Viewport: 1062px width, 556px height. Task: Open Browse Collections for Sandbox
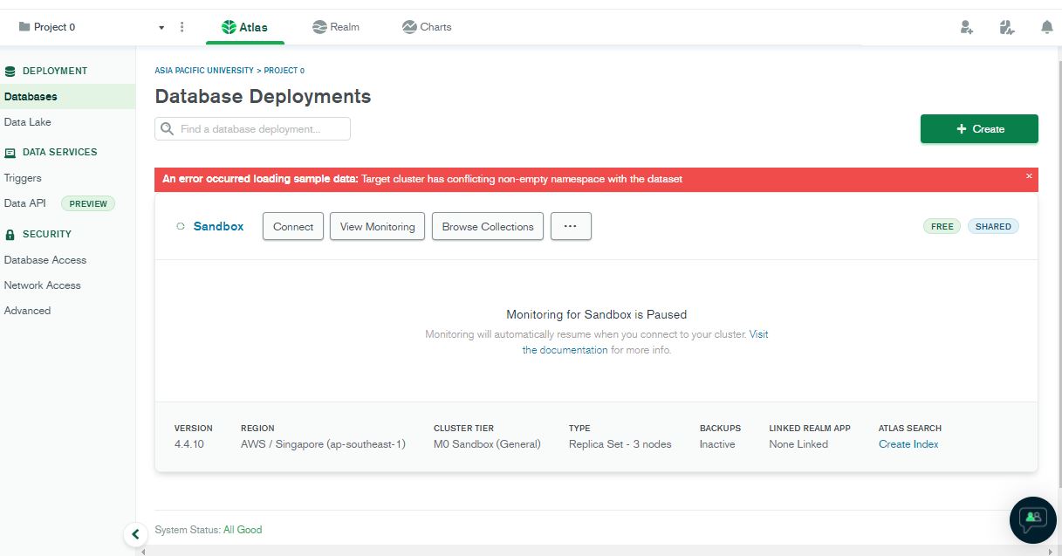[x=487, y=226]
